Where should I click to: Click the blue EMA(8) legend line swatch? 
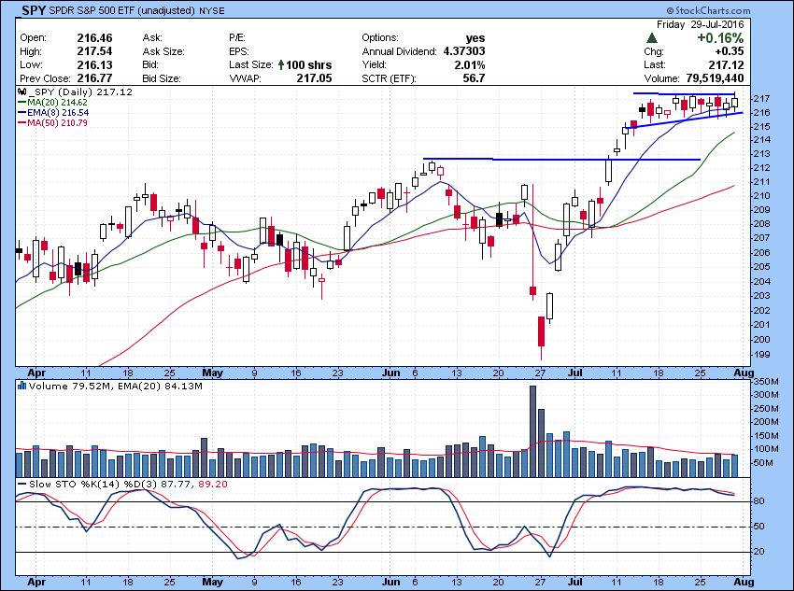[21, 112]
